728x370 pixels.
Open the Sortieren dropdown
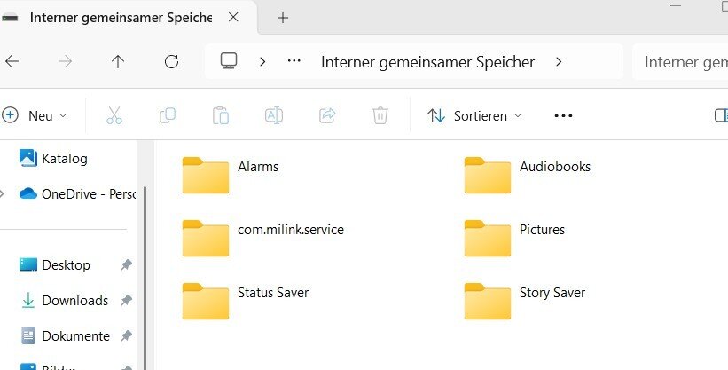[x=474, y=115]
